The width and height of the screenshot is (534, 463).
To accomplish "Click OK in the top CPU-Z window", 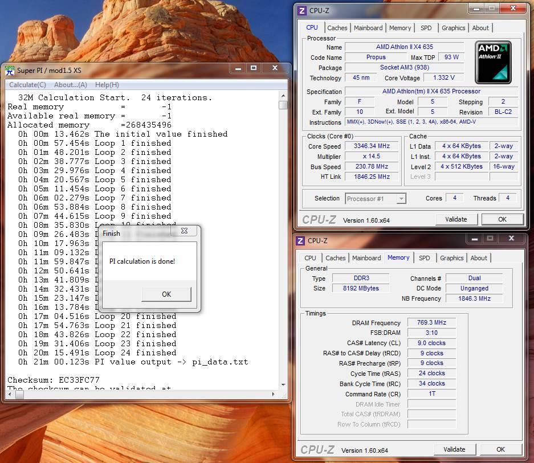I will coord(502,219).
